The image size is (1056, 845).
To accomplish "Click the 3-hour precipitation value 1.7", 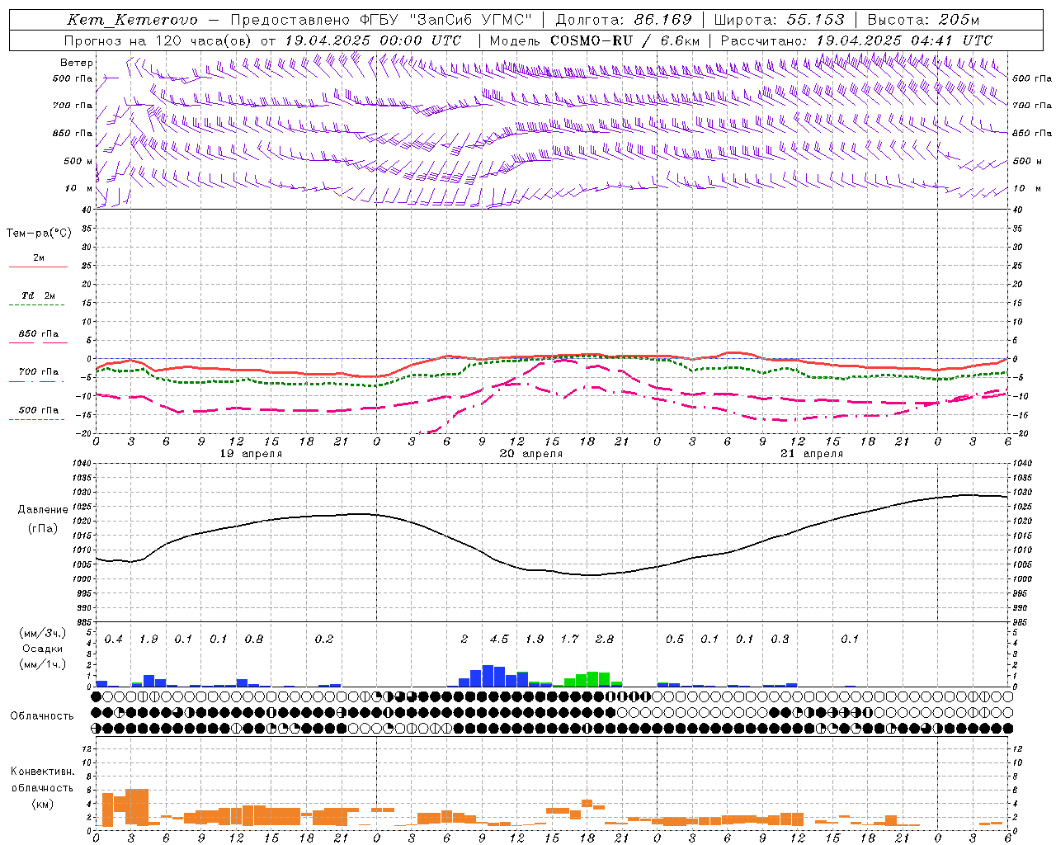I will point(569,640).
